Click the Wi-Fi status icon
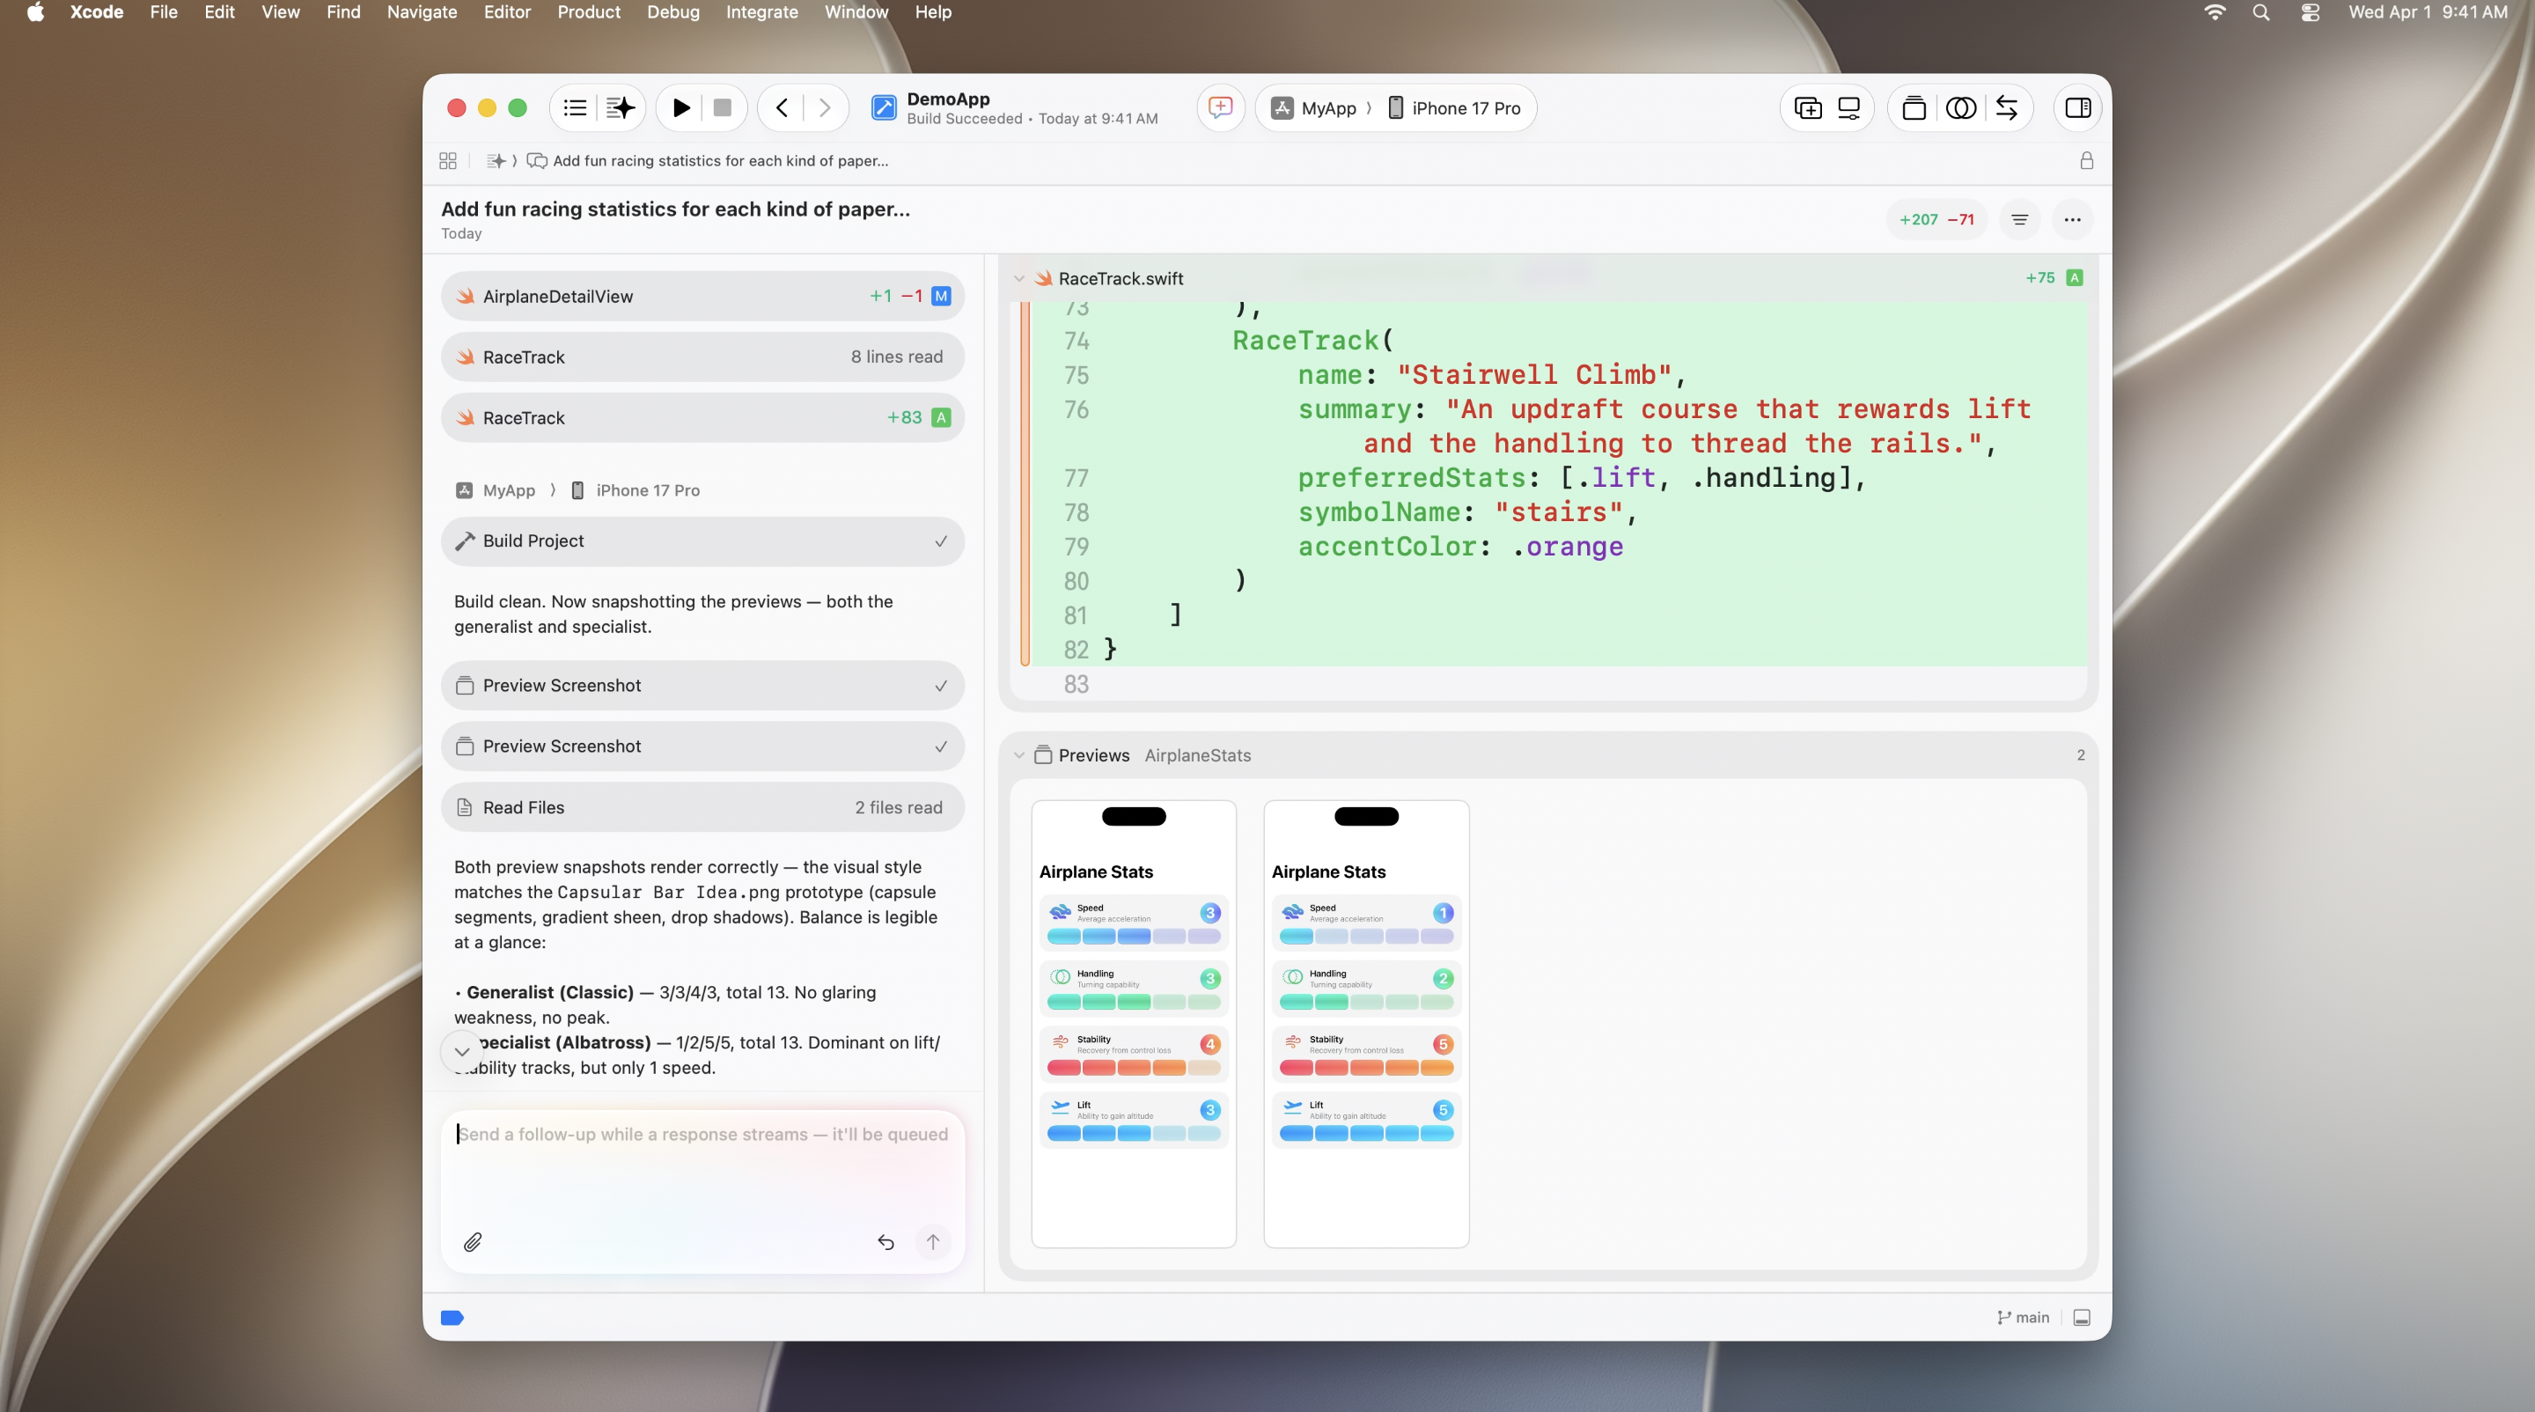Image resolution: width=2535 pixels, height=1412 pixels. point(2215,11)
